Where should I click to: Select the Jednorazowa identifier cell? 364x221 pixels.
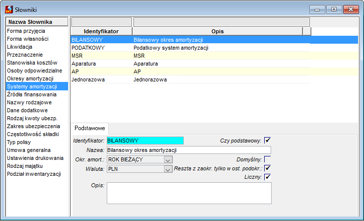click(101, 79)
